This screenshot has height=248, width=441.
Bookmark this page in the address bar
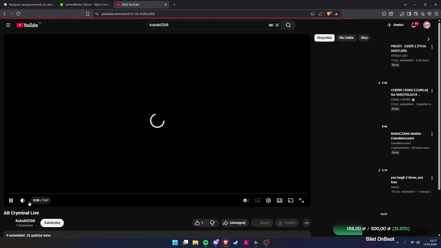pyautogui.click(x=88, y=14)
